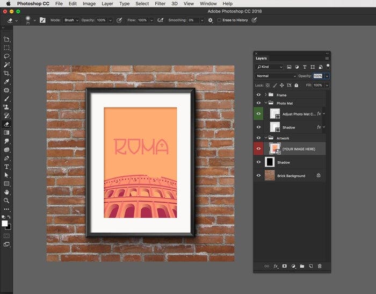The width and height of the screenshot is (376, 294).
Task: Select the Crop tool
Action: (x=7, y=73)
